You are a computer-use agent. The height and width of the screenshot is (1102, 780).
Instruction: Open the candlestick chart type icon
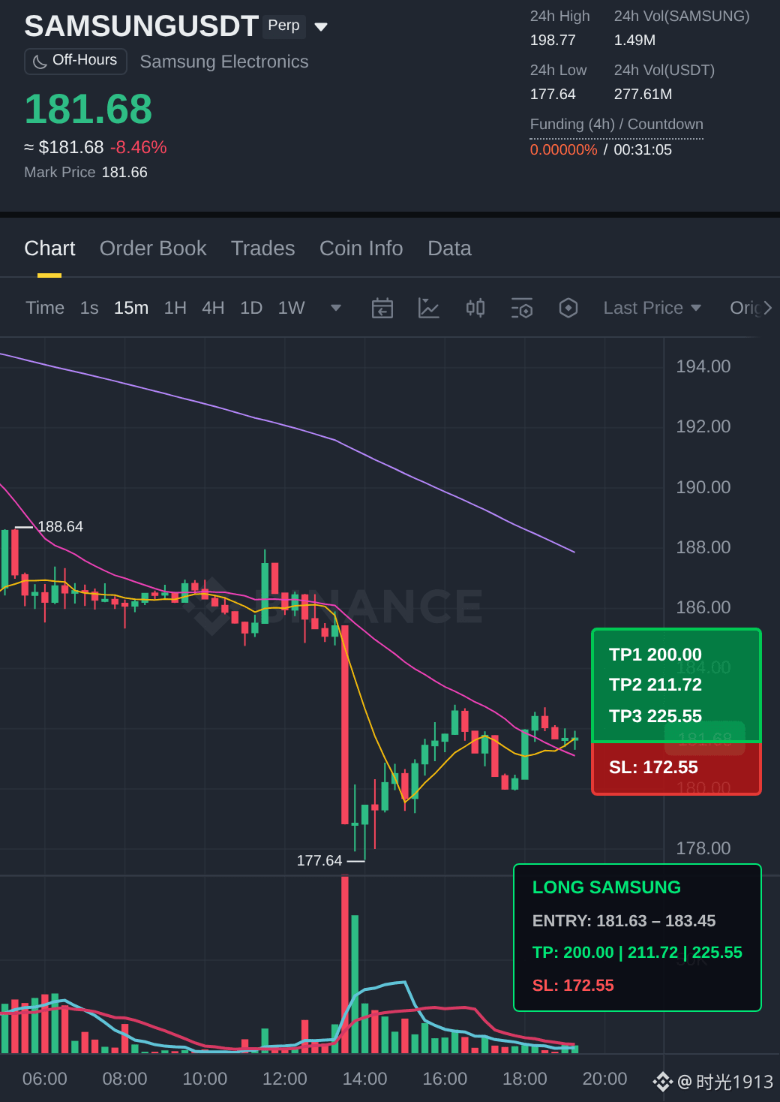[475, 308]
